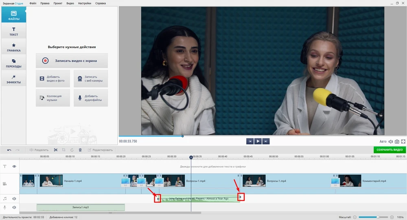Toggle text track visibility eye icon
Screen dimensions: 407x220
tap(14, 166)
